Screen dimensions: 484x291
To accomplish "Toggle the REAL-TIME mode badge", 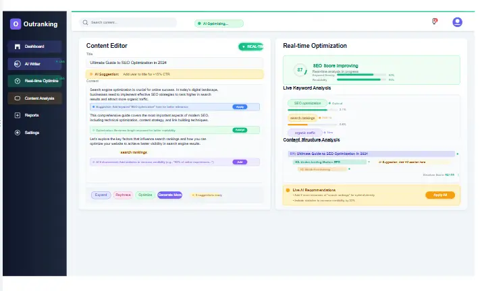I will 251,46.
